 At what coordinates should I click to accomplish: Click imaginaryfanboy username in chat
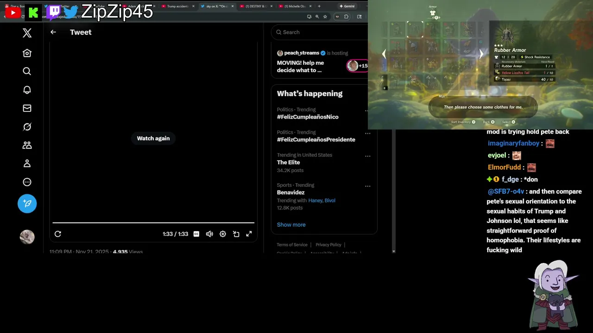click(x=514, y=143)
